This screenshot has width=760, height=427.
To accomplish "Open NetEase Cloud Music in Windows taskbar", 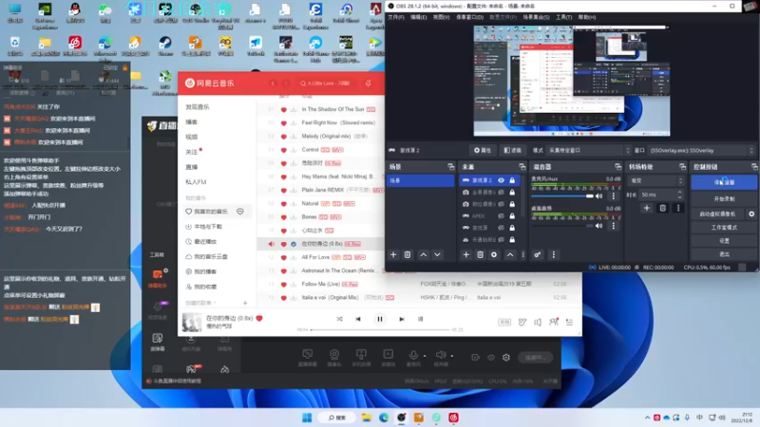I will pos(454,418).
